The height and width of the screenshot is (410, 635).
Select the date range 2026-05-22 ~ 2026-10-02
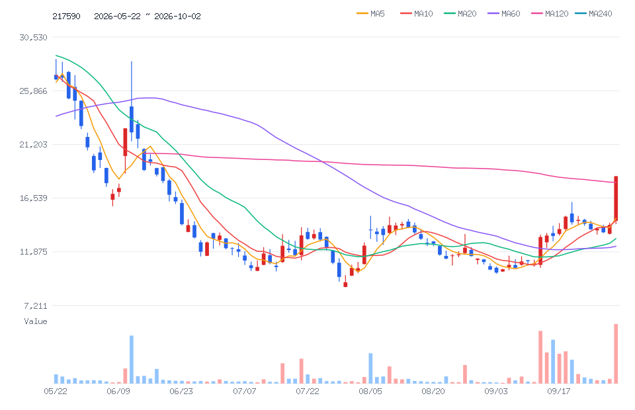(148, 16)
